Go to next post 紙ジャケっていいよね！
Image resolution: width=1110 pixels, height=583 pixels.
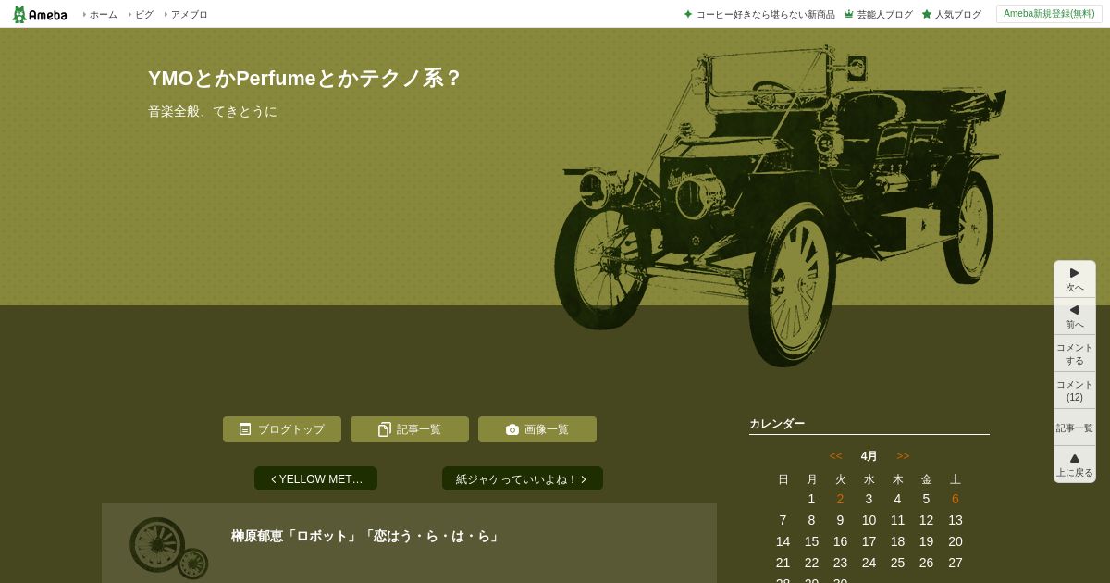click(x=523, y=478)
